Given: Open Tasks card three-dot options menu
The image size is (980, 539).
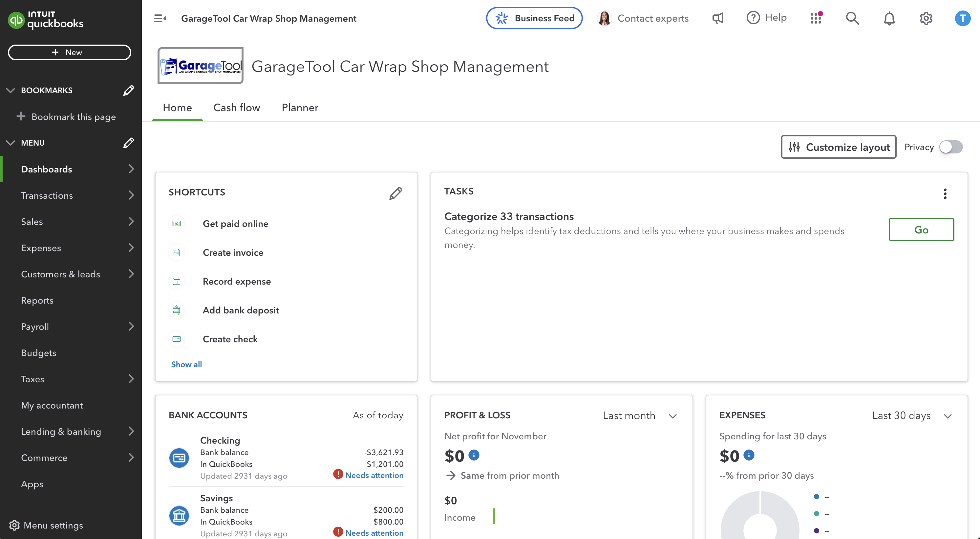Looking at the screenshot, I should [x=945, y=194].
